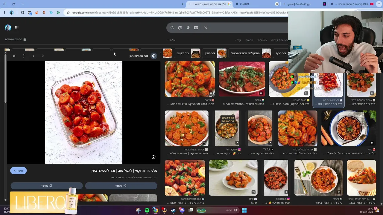Open Discord from the taskbar
Viewport: 383px width, 215px height.
coord(182,210)
